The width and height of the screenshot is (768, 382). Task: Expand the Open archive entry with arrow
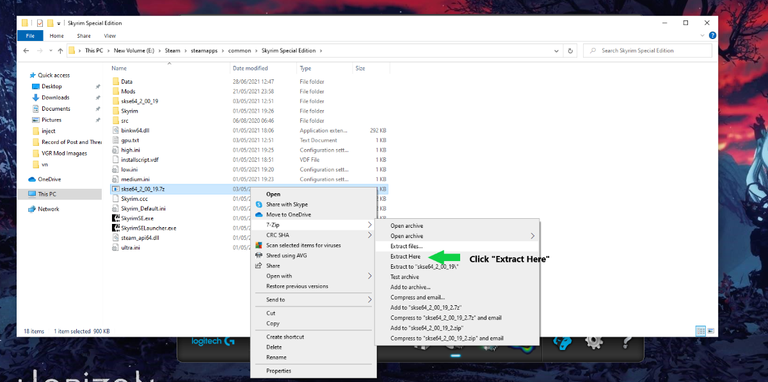pyautogui.click(x=457, y=236)
